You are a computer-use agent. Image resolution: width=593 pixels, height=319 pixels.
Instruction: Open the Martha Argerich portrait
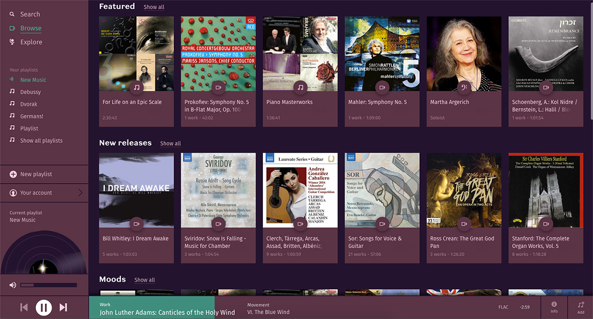coord(464,54)
